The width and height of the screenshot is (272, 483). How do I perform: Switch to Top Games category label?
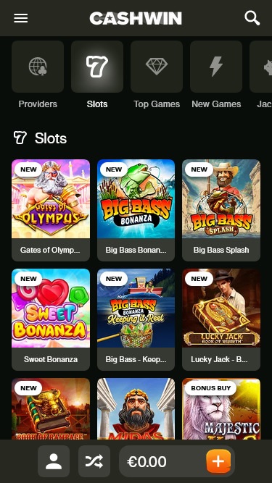coord(157,104)
